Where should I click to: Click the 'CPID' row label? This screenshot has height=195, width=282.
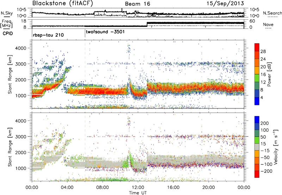pyautogui.click(x=8, y=33)
